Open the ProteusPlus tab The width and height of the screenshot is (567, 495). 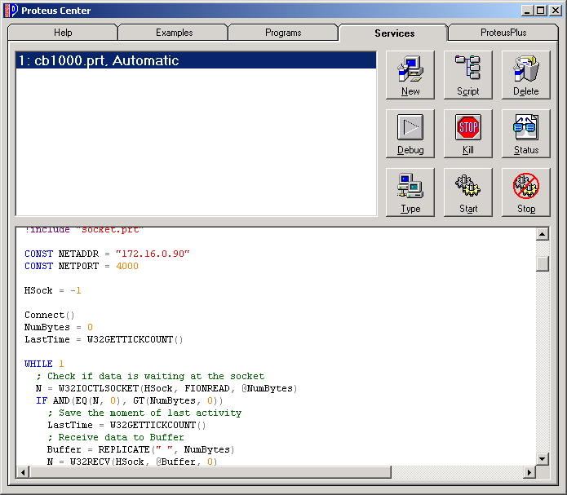tap(503, 33)
